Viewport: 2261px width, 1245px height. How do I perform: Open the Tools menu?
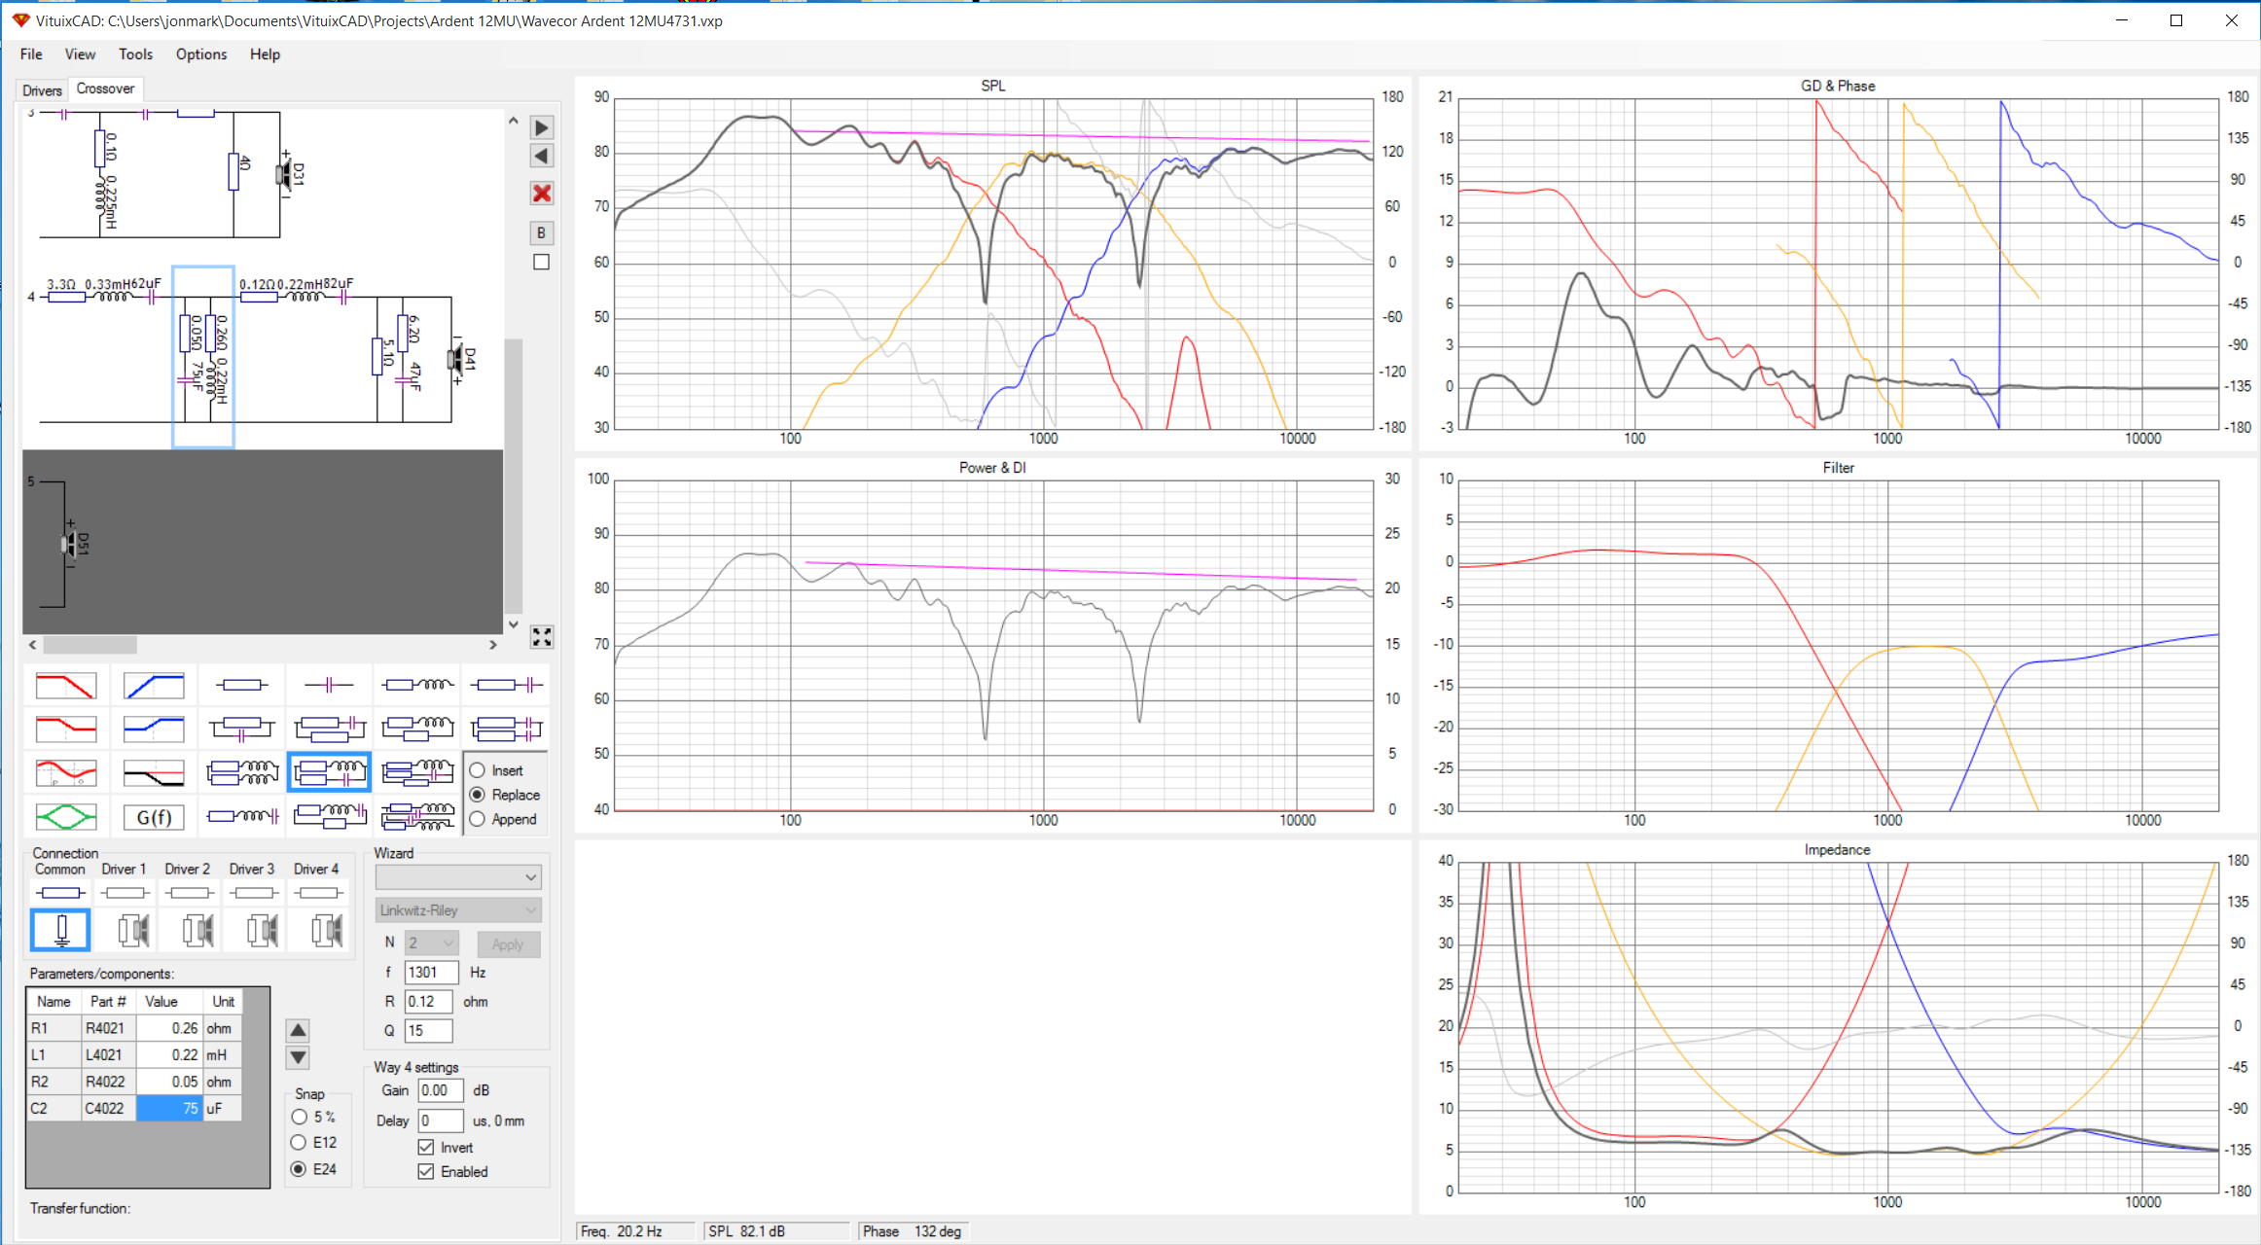[135, 54]
